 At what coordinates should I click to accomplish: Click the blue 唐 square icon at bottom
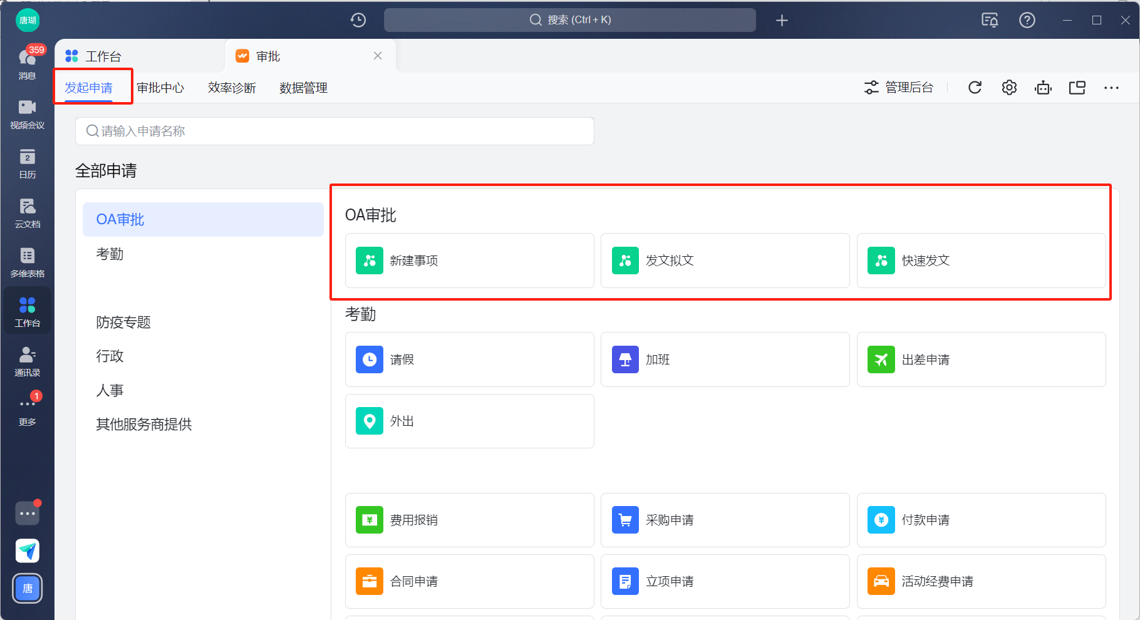point(28,589)
